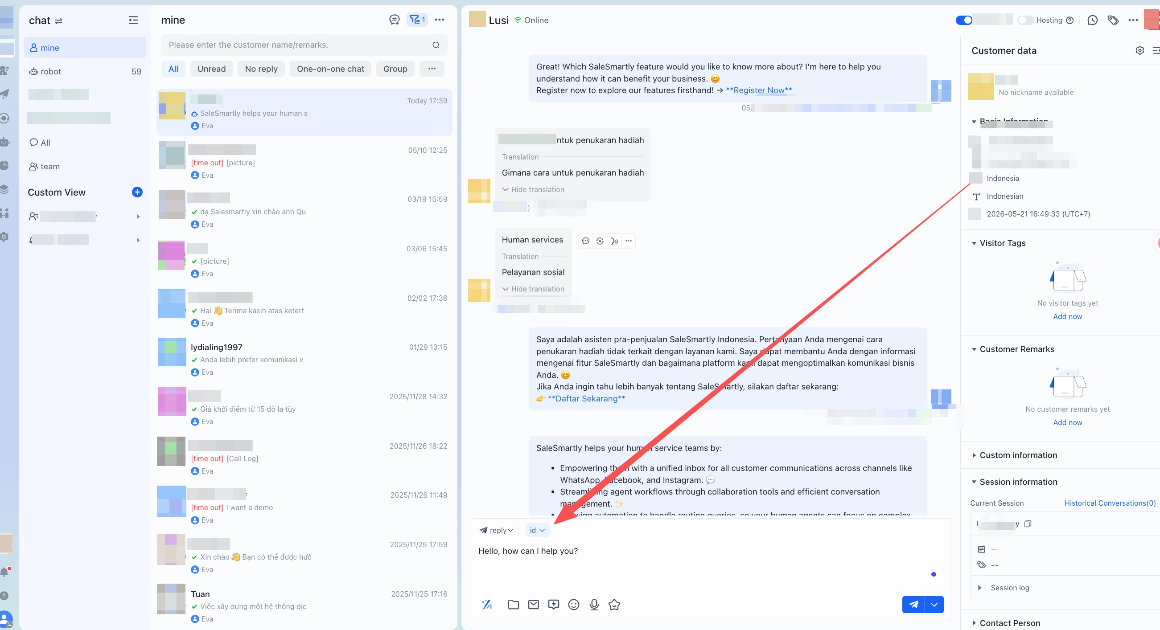This screenshot has height=630, width=1160.
Task: Select the No reply filter tab
Action: (261, 69)
